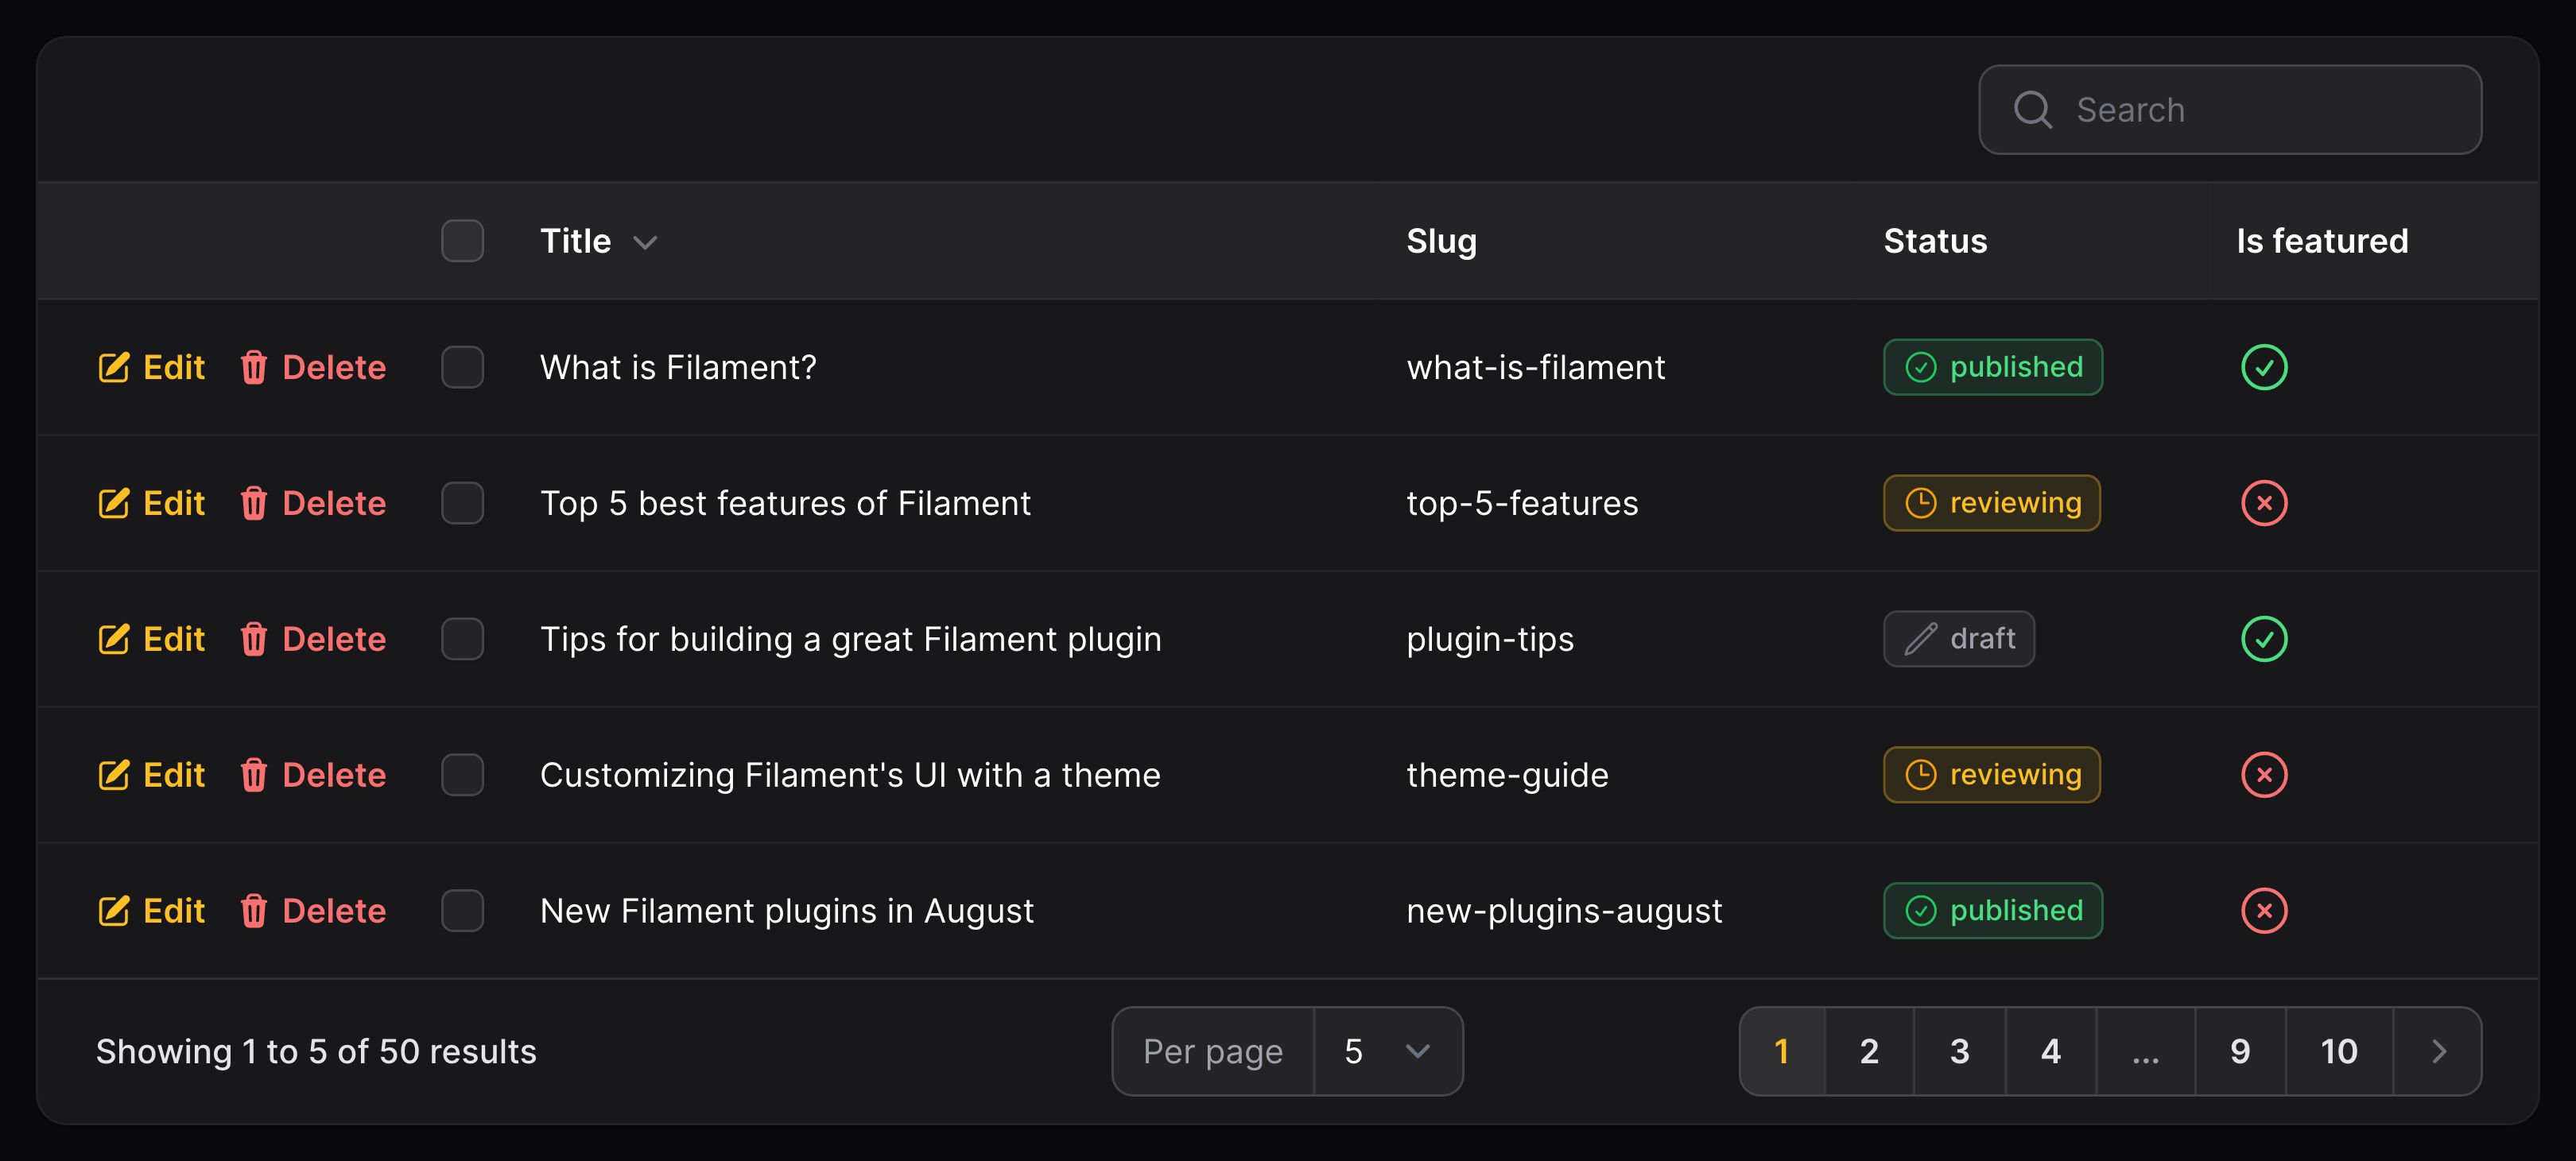This screenshot has height=1161, width=2576.
Task: Click the draft status badge with pencil icon
Action: (x=1958, y=638)
